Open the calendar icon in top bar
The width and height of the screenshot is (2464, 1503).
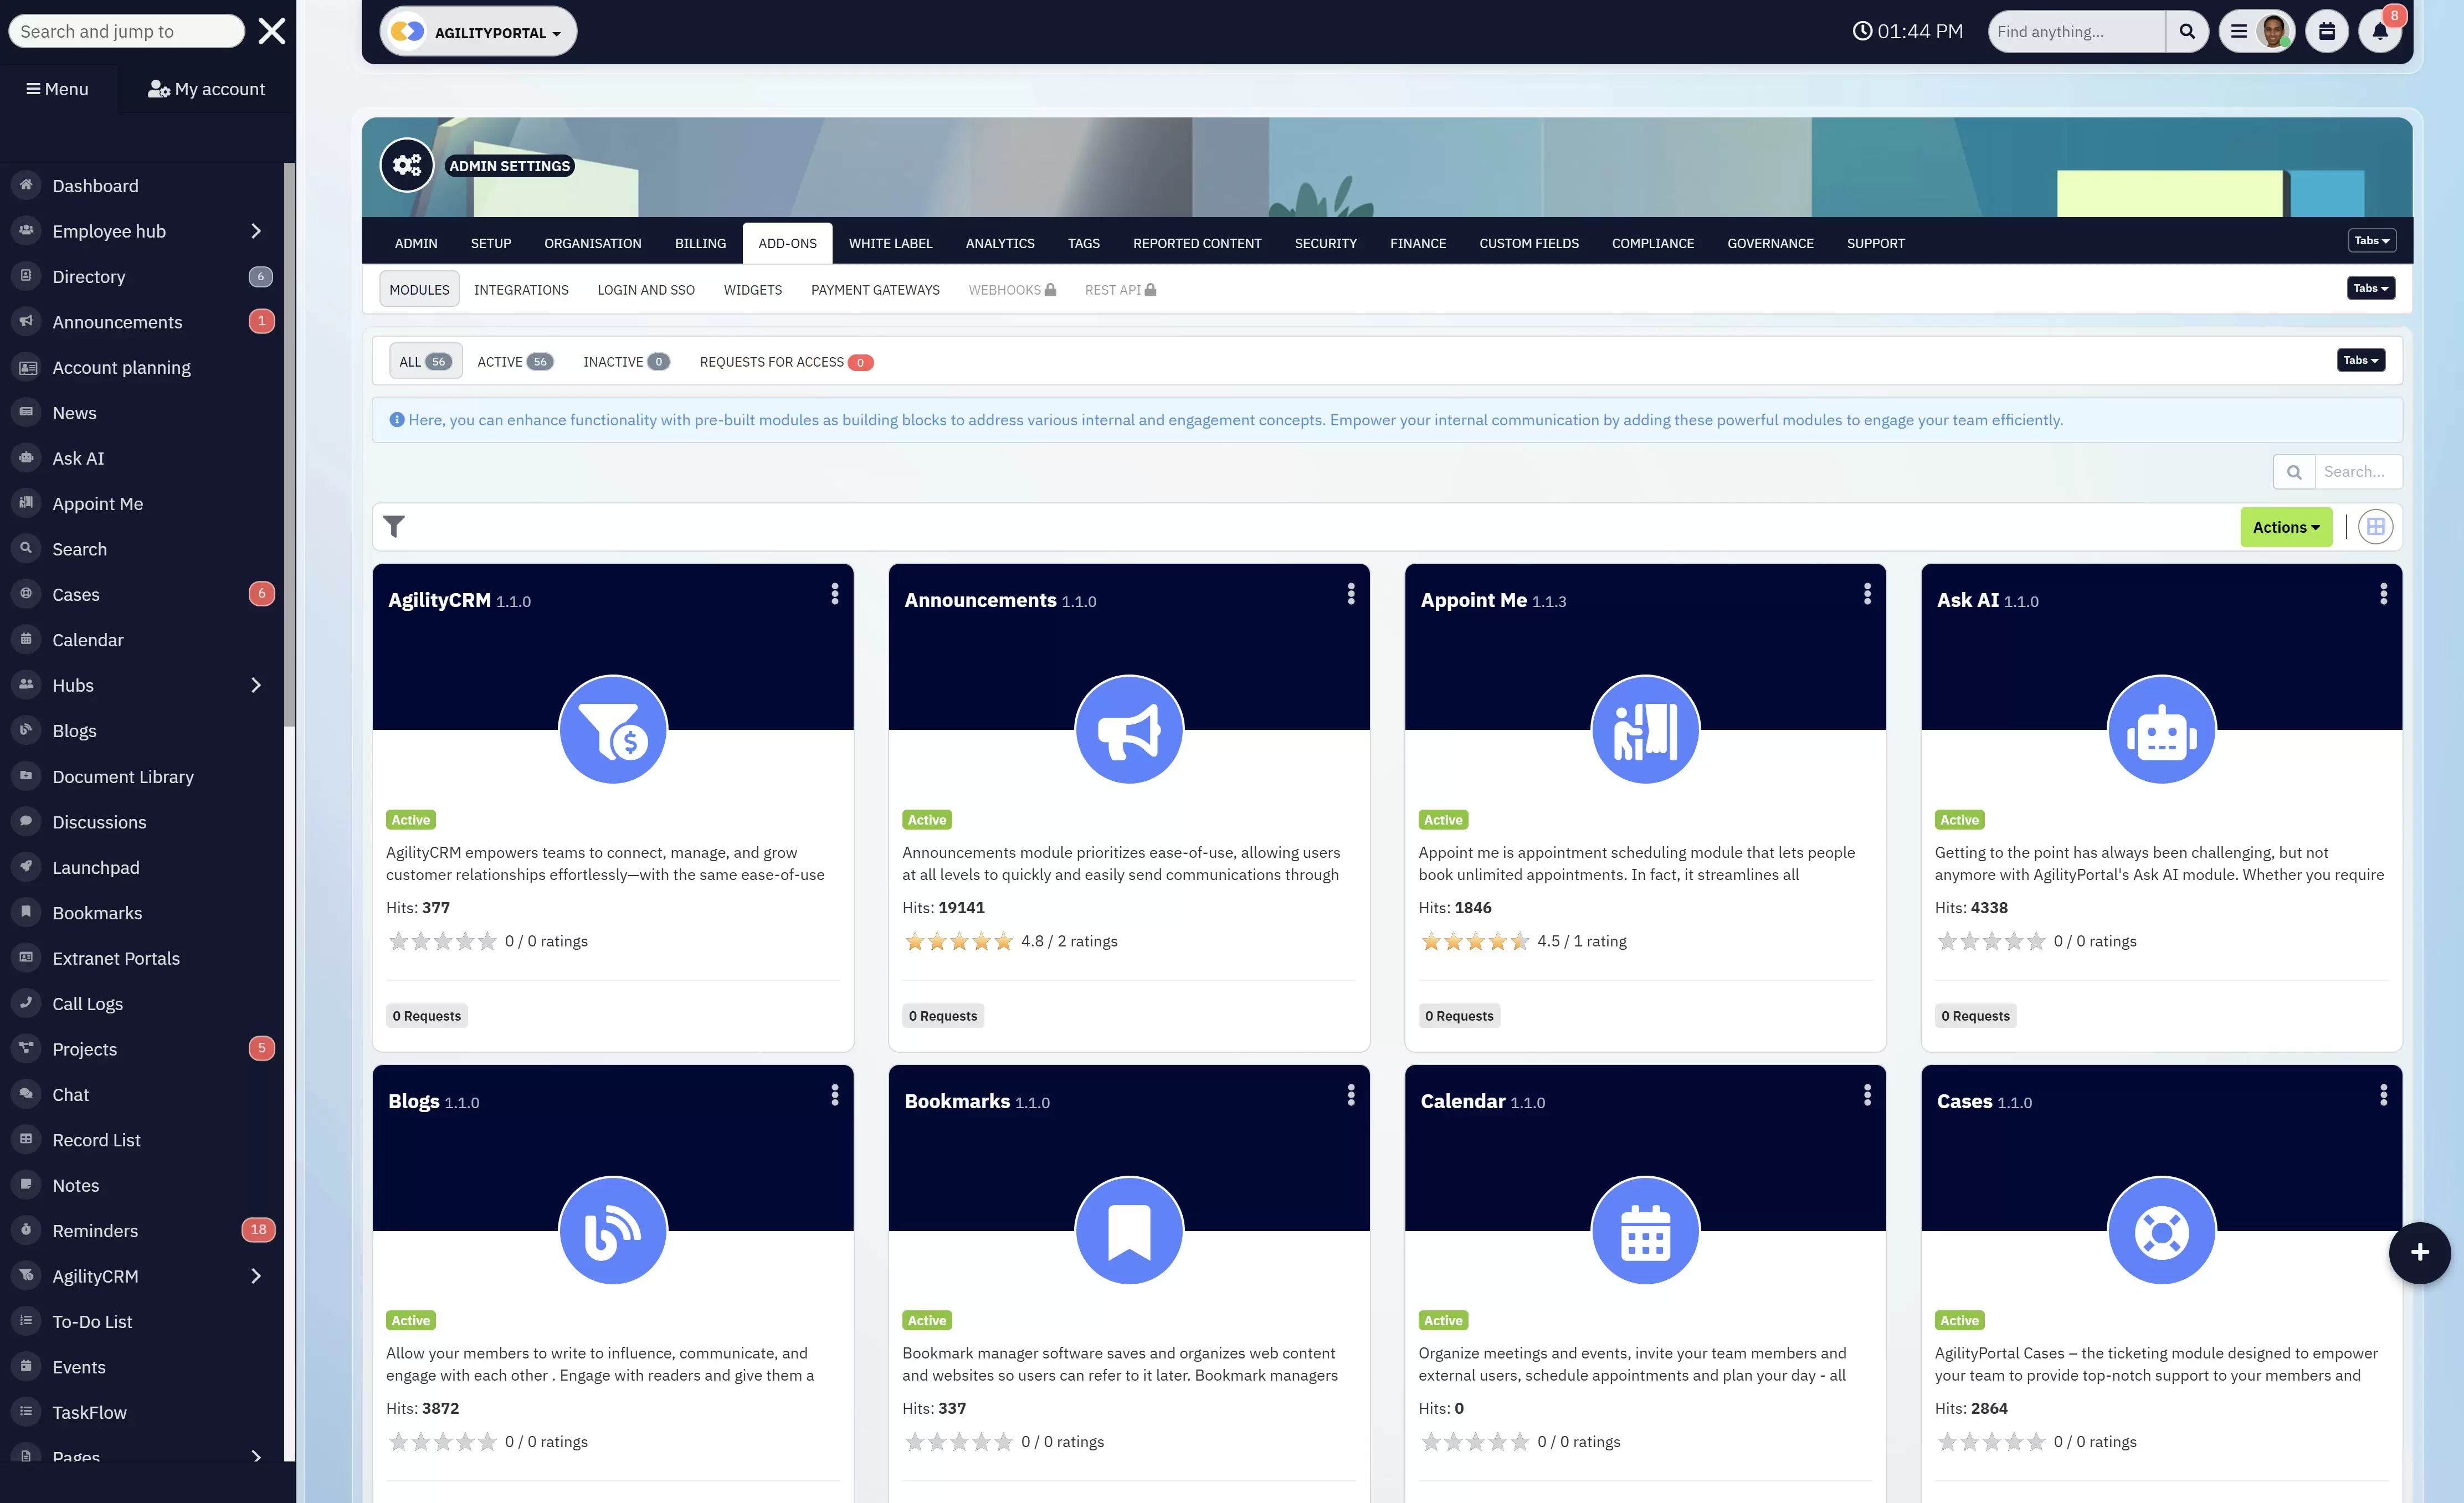pyautogui.click(x=2327, y=32)
